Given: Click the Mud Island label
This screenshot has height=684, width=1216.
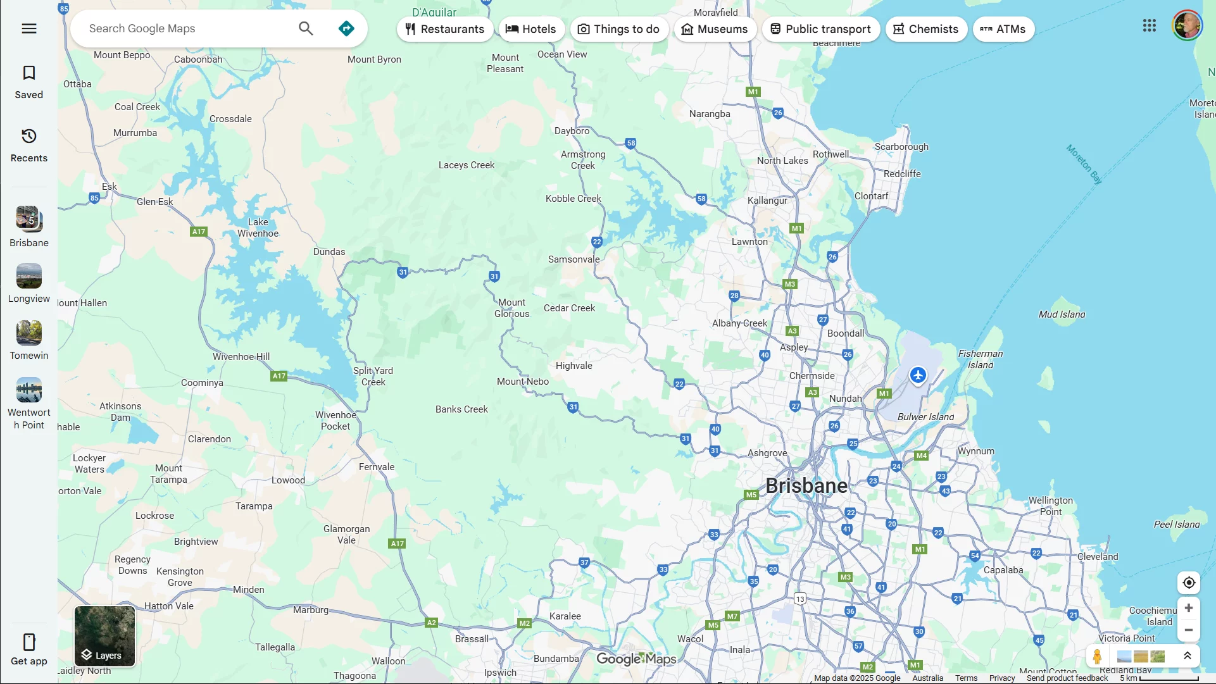Looking at the screenshot, I should (x=1062, y=314).
